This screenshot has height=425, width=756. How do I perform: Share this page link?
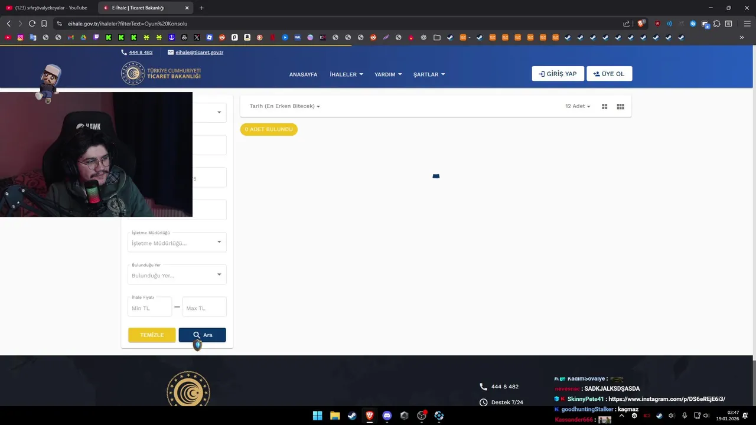click(627, 24)
